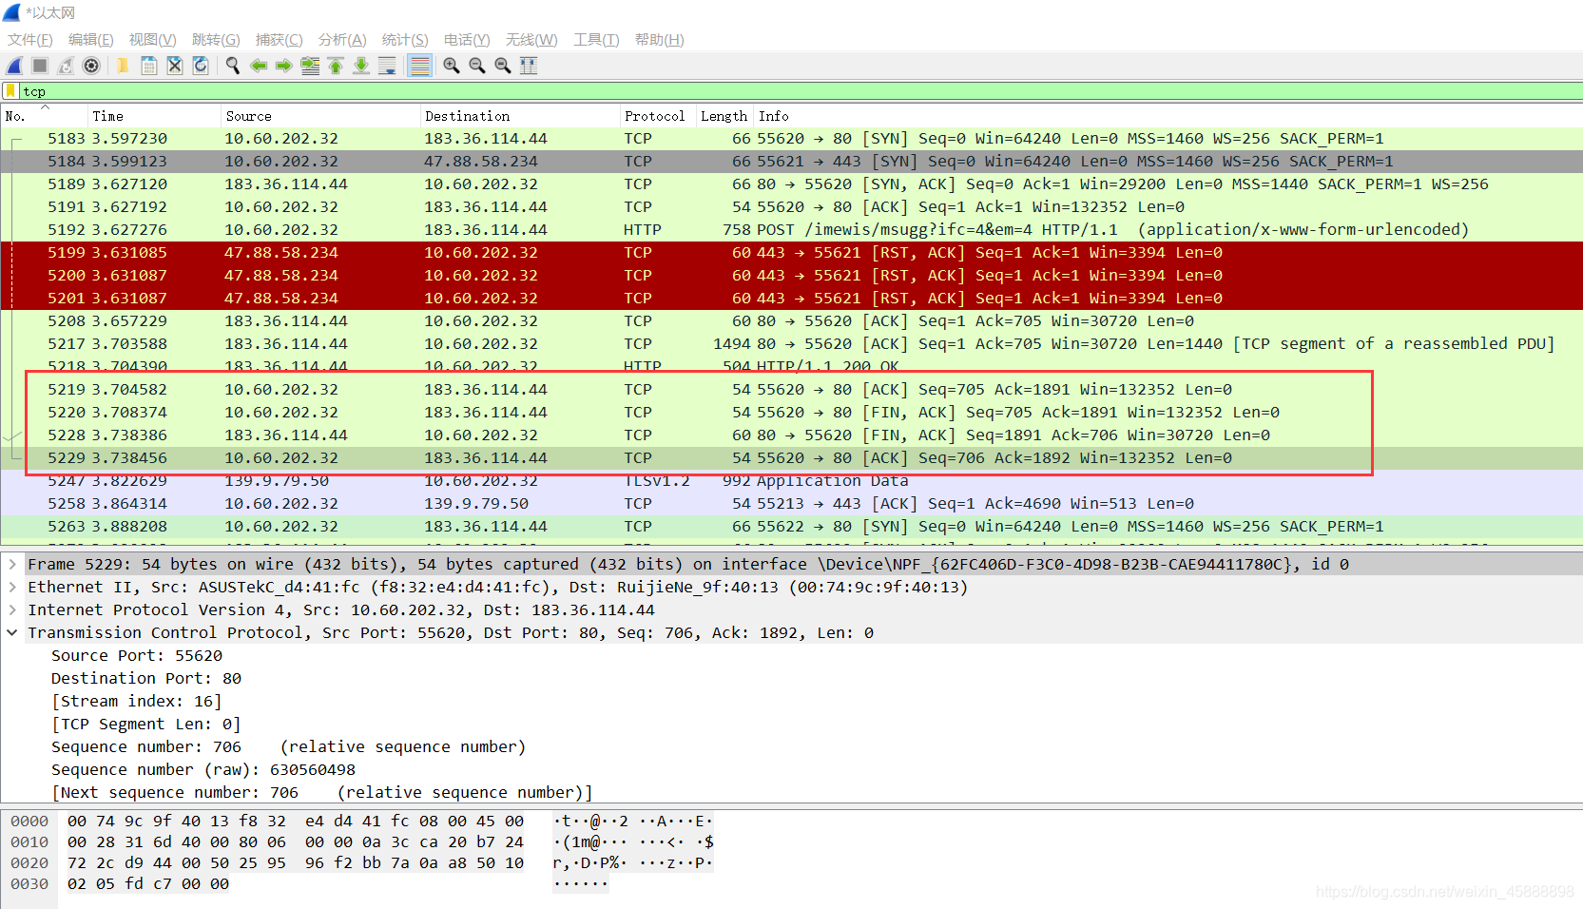This screenshot has width=1583, height=909.
Task: Select packet 5189 SYN, ACK row
Action: (x=791, y=184)
